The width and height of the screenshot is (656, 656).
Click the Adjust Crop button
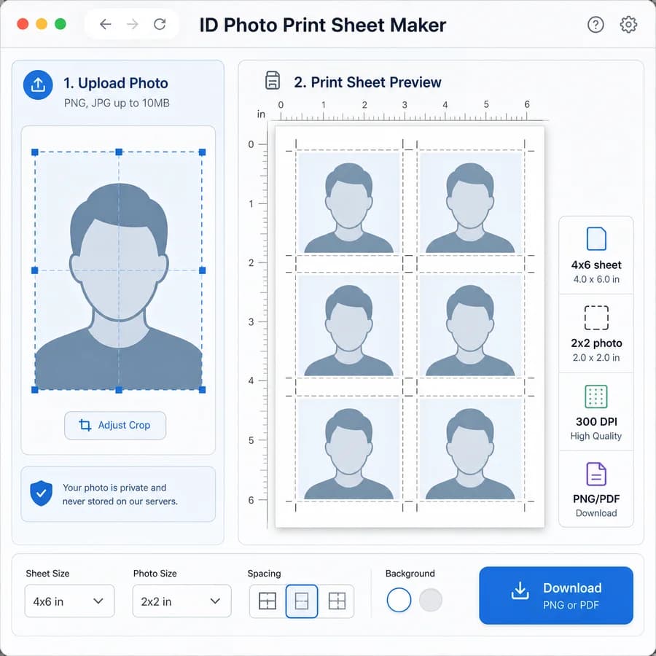115,426
